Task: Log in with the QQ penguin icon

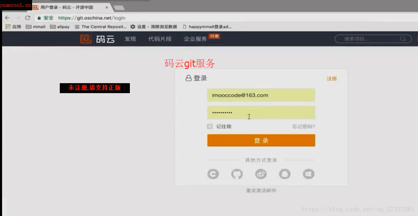Action: (x=285, y=174)
